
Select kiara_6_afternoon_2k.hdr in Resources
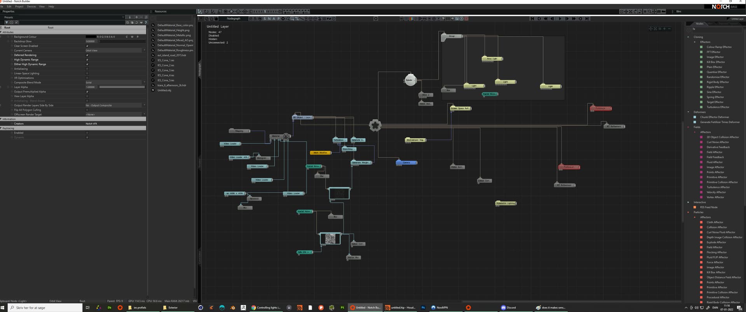pyautogui.click(x=171, y=85)
